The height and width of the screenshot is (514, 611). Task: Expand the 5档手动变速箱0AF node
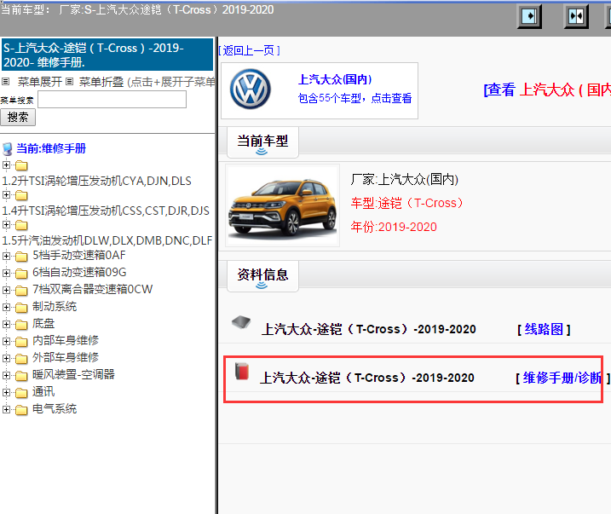[6, 256]
